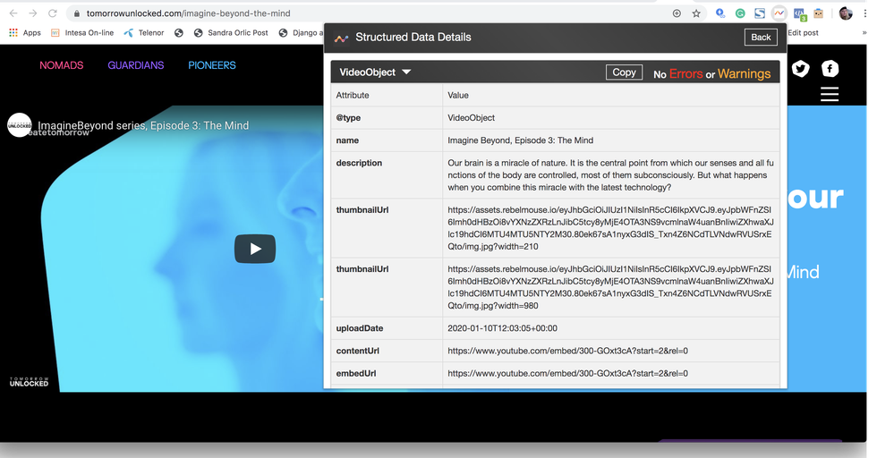The height and width of the screenshot is (458, 877).
Task: Open the hamburger menu on the site
Action: coord(829,94)
